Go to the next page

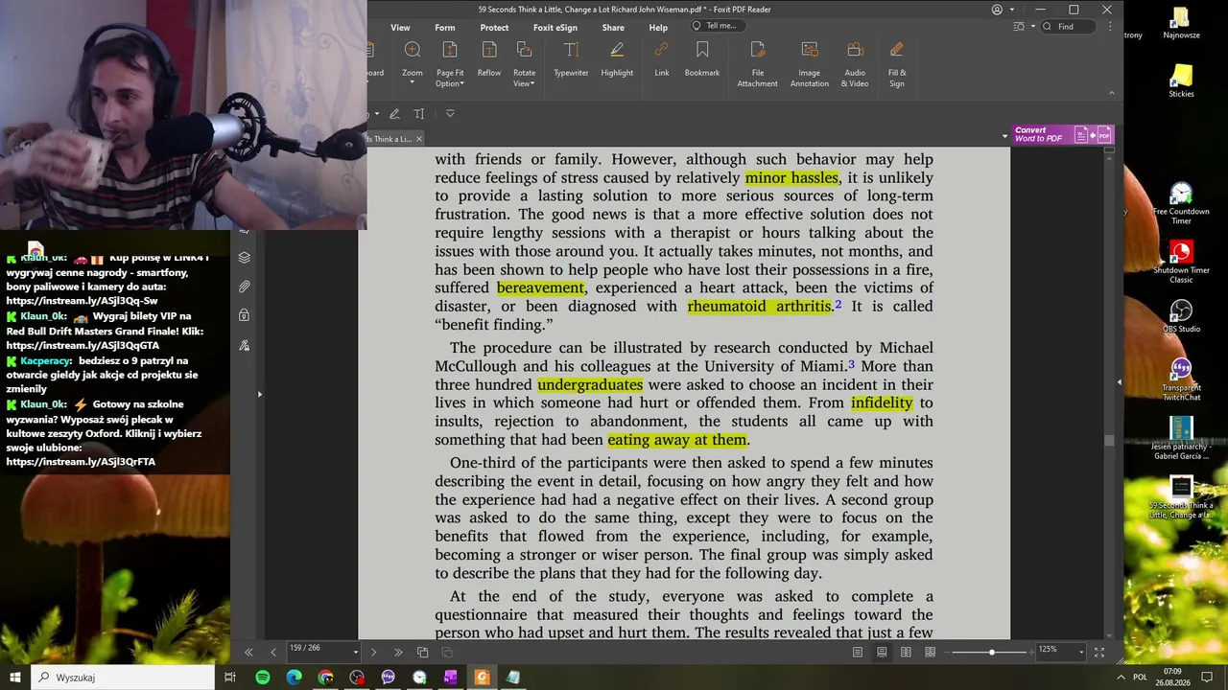(x=373, y=653)
